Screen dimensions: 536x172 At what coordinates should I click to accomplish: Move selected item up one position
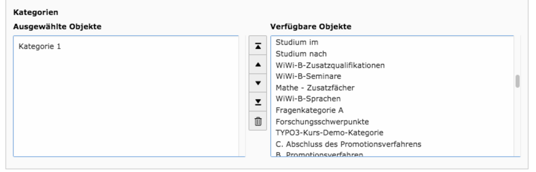click(258, 64)
